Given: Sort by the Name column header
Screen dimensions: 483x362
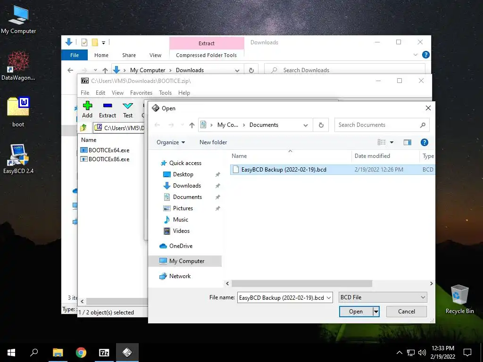Looking at the screenshot, I should [239, 156].
